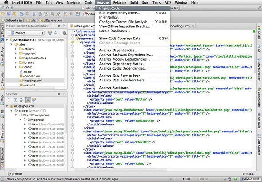Expand the inspectionProfiles folder

pyautogui.click(x=16, y=58)
